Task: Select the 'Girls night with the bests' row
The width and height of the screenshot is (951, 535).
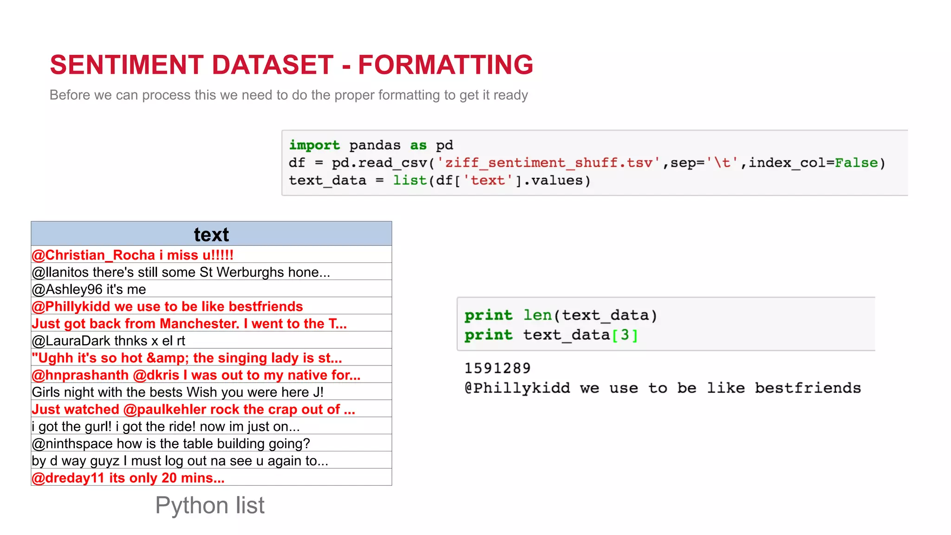Action: pyautogui.click(x=211, y=392)
